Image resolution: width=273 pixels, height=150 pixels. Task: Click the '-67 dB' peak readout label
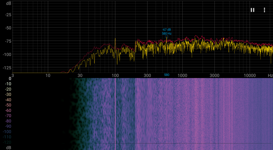167,30
